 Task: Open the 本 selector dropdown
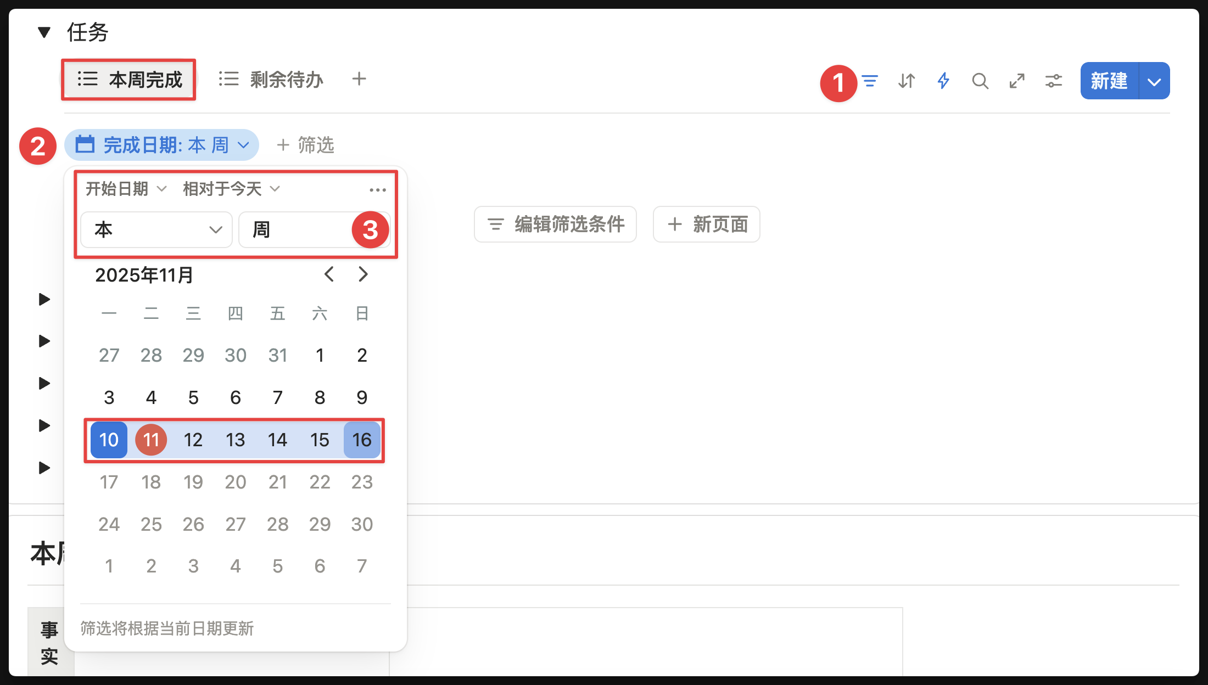156,229
